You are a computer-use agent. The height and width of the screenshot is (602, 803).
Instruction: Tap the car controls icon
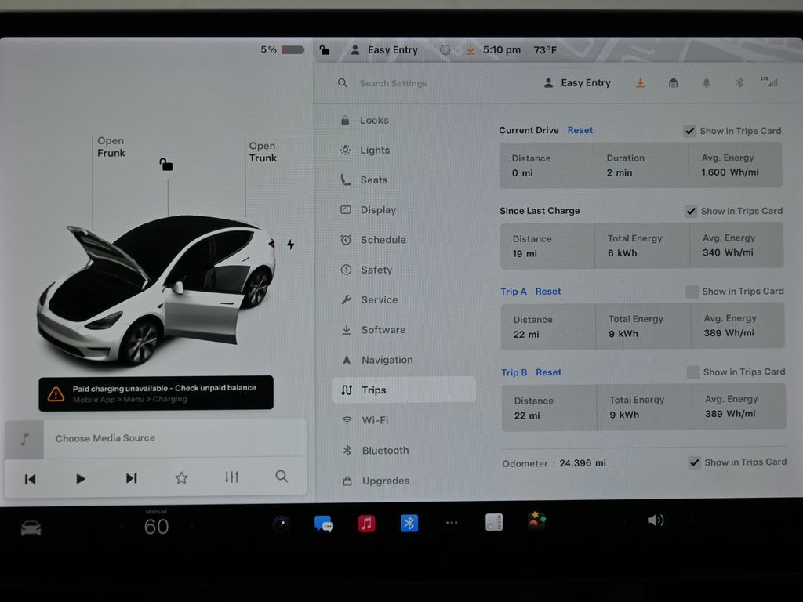[31, 528]
